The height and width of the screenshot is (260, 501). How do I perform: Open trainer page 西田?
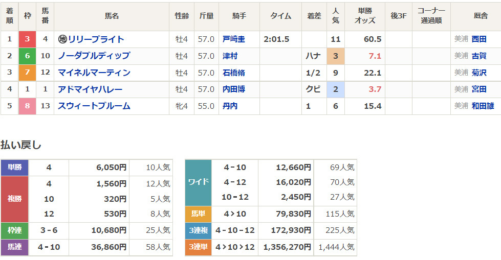[x=479, y=39]
